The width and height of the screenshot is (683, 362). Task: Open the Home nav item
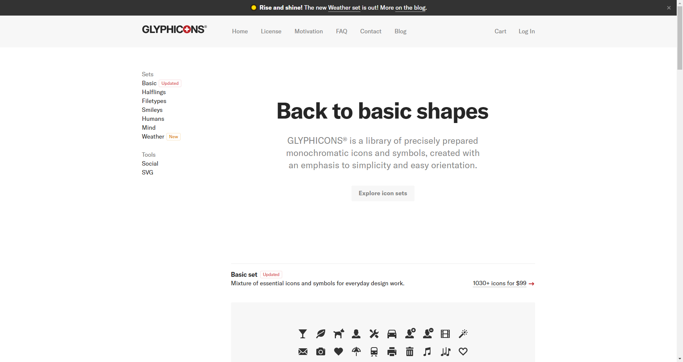[x=240, y=31]
